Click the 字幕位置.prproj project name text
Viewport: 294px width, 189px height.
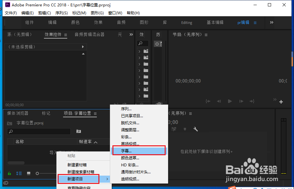(30, 123)
